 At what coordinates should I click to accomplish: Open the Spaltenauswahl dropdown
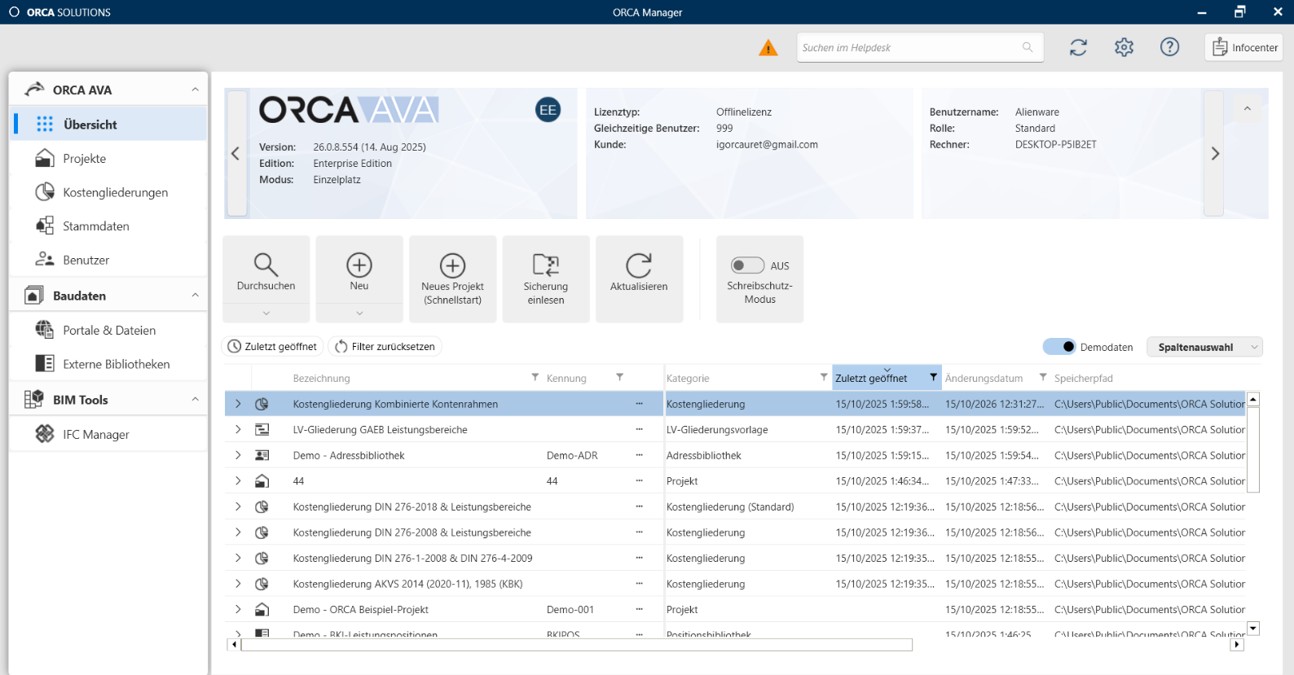[x=1204, y=347]
